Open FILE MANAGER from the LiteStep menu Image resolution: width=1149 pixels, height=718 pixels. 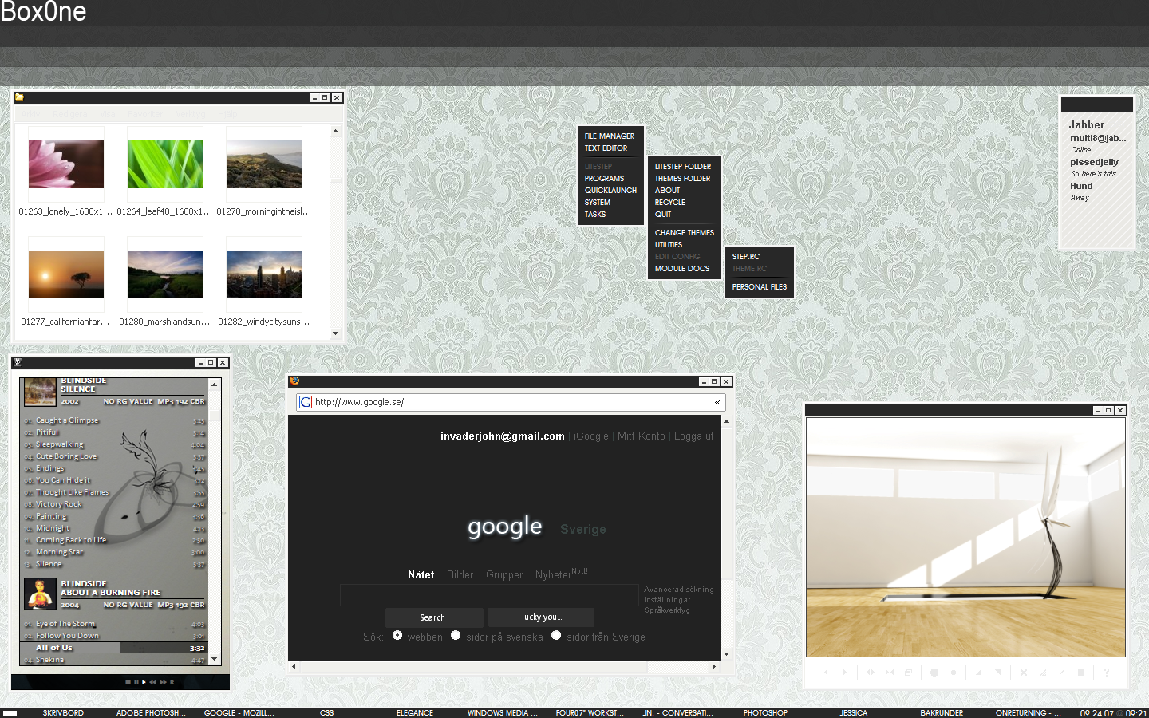[610, 136]
